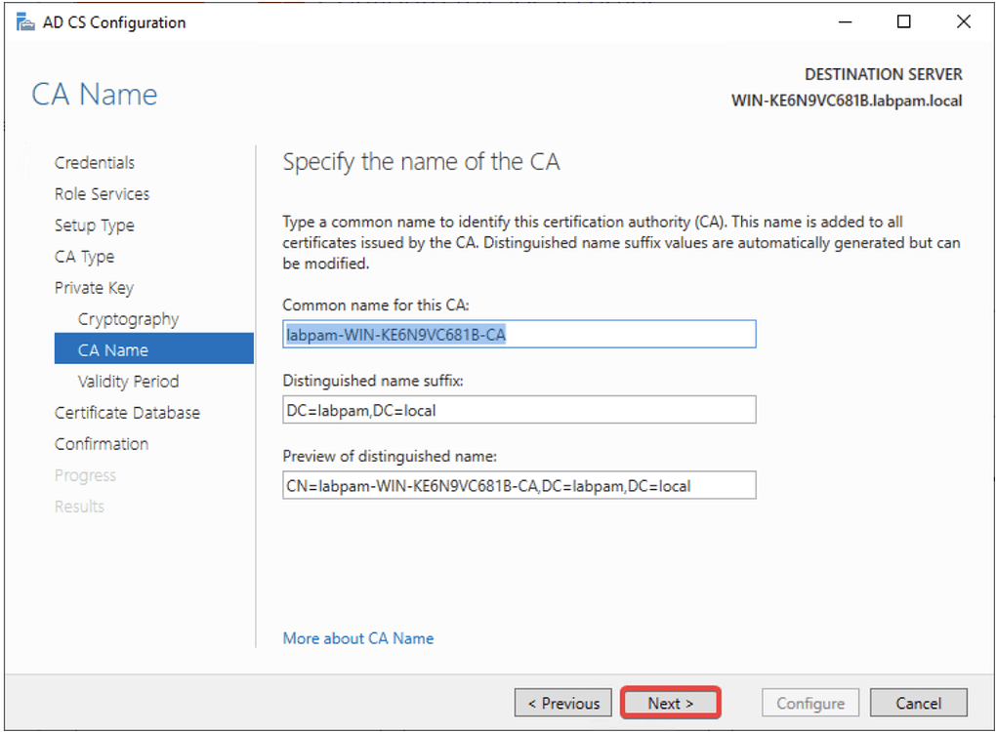Viewport: 996px width, 732px height.
Task: Click the AD CS Configuration title bar icon
Action: [24, 21]
